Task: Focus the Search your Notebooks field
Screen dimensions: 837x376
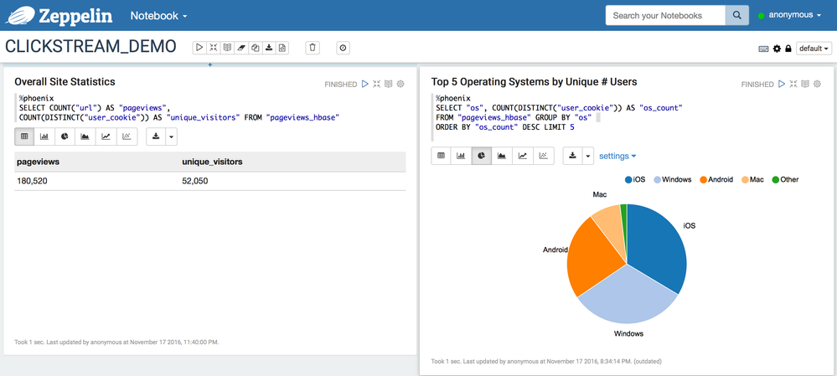Action: 665,15
